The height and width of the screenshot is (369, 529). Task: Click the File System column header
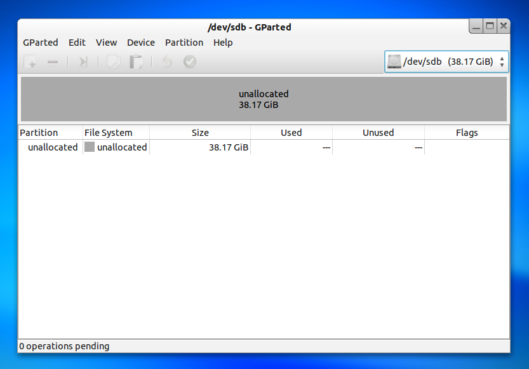[x=116, y=133]
